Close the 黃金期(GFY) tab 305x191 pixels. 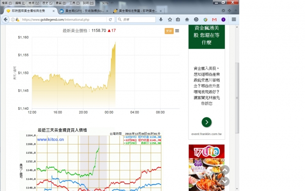pos(107,11)
